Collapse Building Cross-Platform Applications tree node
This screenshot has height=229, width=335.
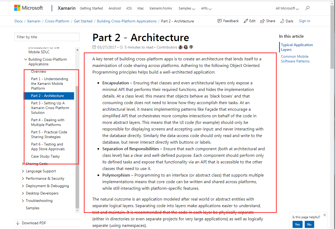point(26,59)
